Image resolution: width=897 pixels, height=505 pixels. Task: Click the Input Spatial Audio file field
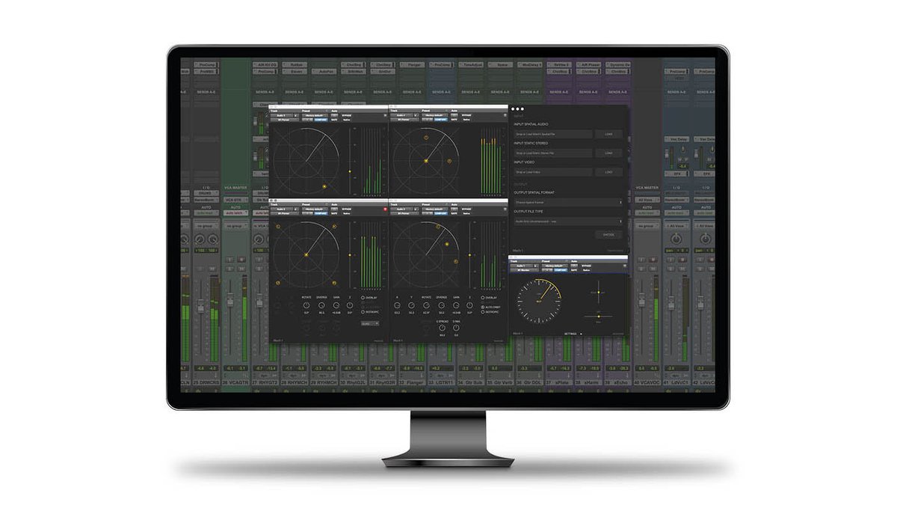tap(554, 134)
